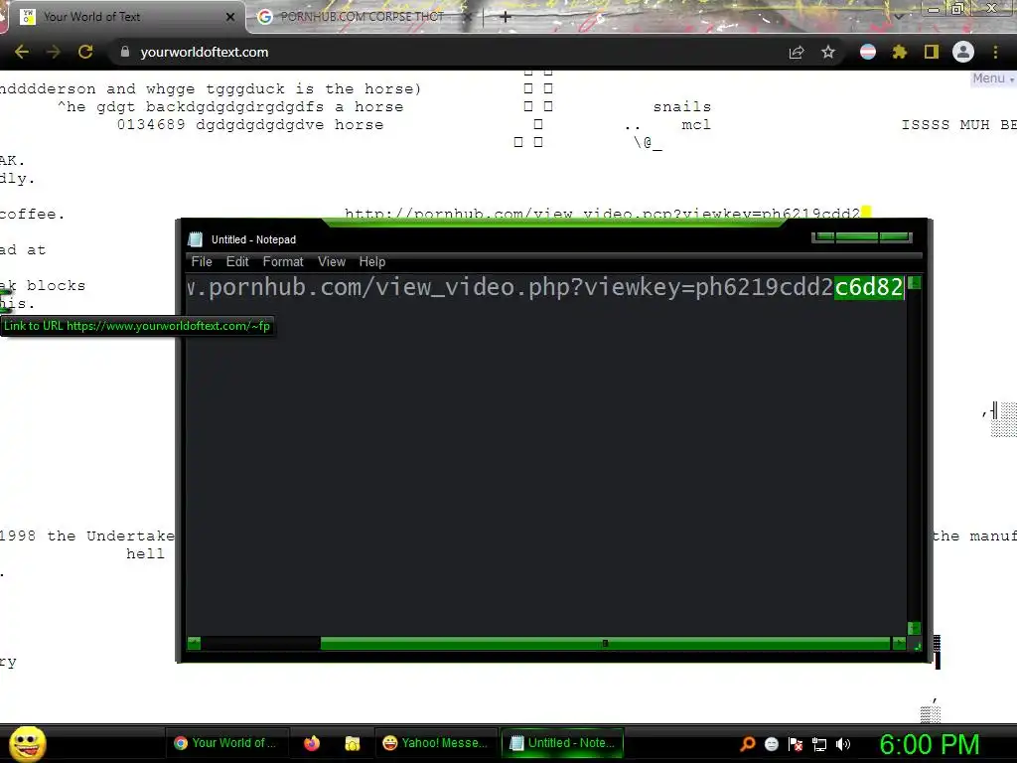Launch Firefox from the taskbar

point(312,743)
